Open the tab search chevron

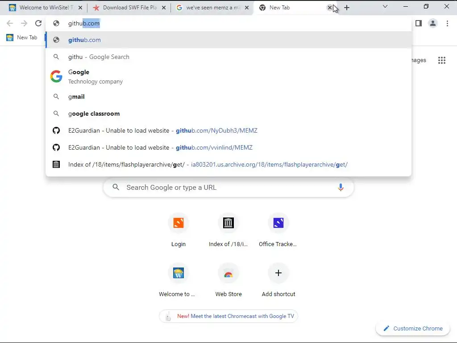point(385,6)
